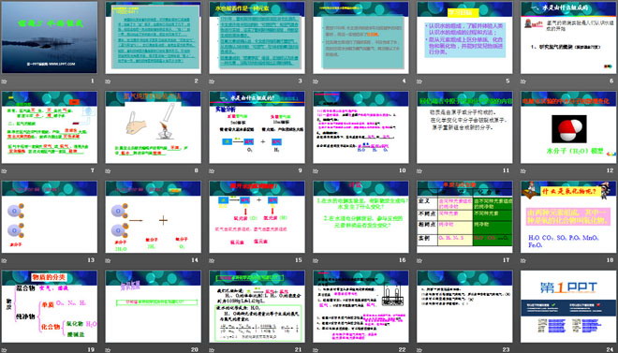Click the animation star icon under slide 9
Viewport: 618px width, 353px height.
[212, 171]
